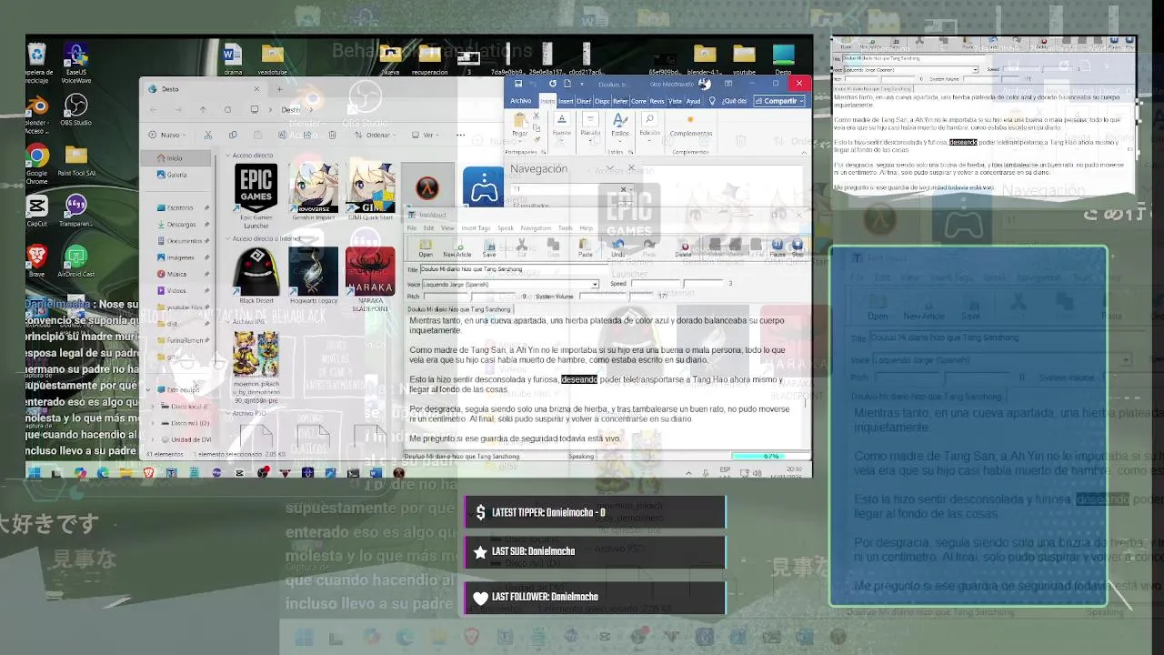Open the Fuente font group in Word
Screen dimensions: 1164x655
click(562, 125)
